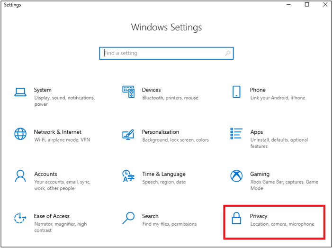Open the System laptop icon
This screenshot has width=333, height=248.
point(20,92)
